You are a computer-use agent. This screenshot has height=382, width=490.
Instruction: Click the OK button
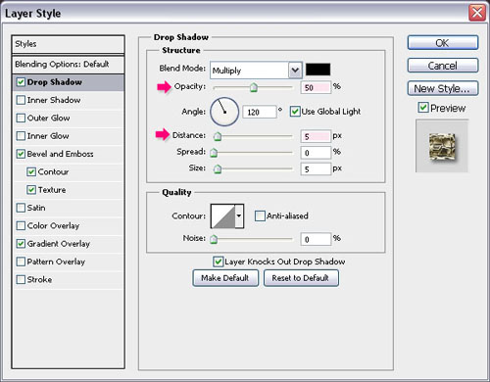[443, 43]
